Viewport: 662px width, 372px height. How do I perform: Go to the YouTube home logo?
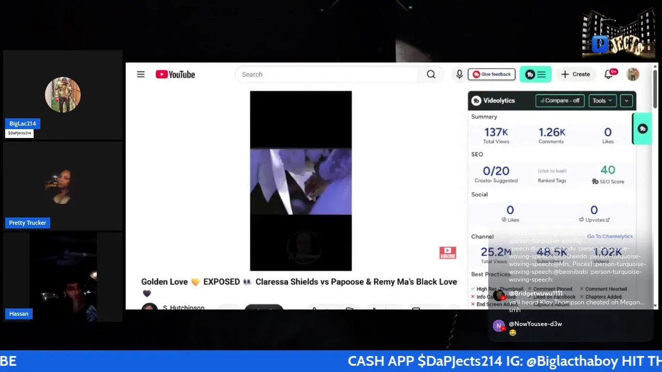[175, 74]
